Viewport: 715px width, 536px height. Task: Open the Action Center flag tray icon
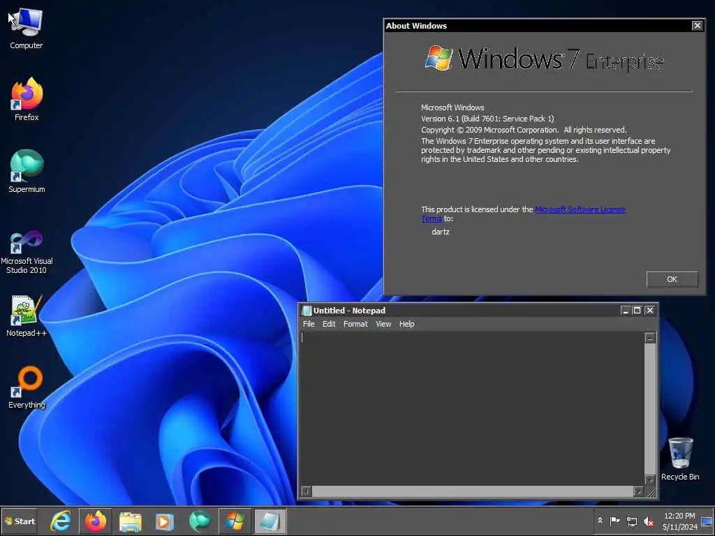pos(614,521)
